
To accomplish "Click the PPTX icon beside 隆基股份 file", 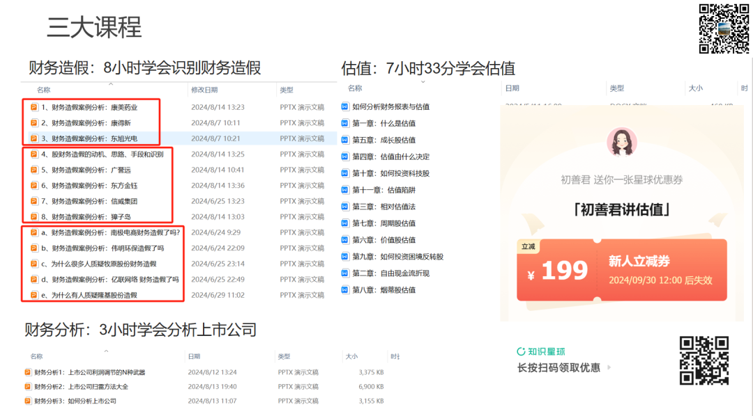I will pos(34,295).
